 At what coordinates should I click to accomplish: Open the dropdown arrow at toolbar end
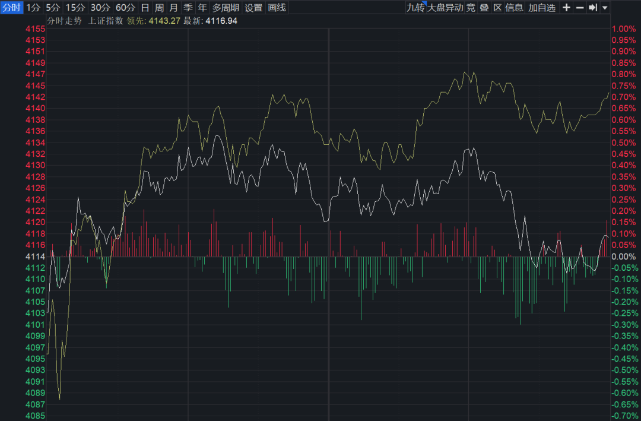point(604,8)
